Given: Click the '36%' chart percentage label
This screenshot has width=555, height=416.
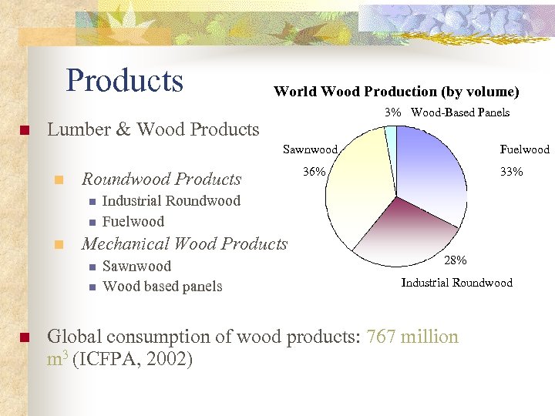Looking at the screenshot, I should [x=314, y=172].
